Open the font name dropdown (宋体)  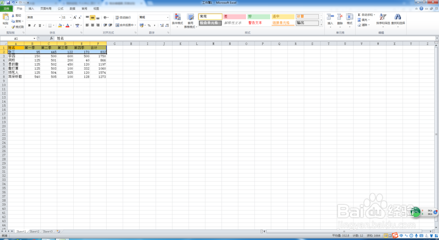click(x=60, y=18)
